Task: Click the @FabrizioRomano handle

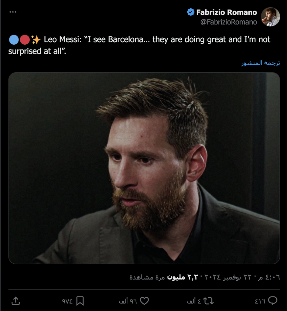Action: click(229, 22)
